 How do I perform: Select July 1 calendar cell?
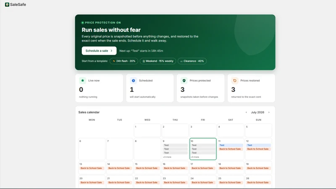click(x=147, y=130)
